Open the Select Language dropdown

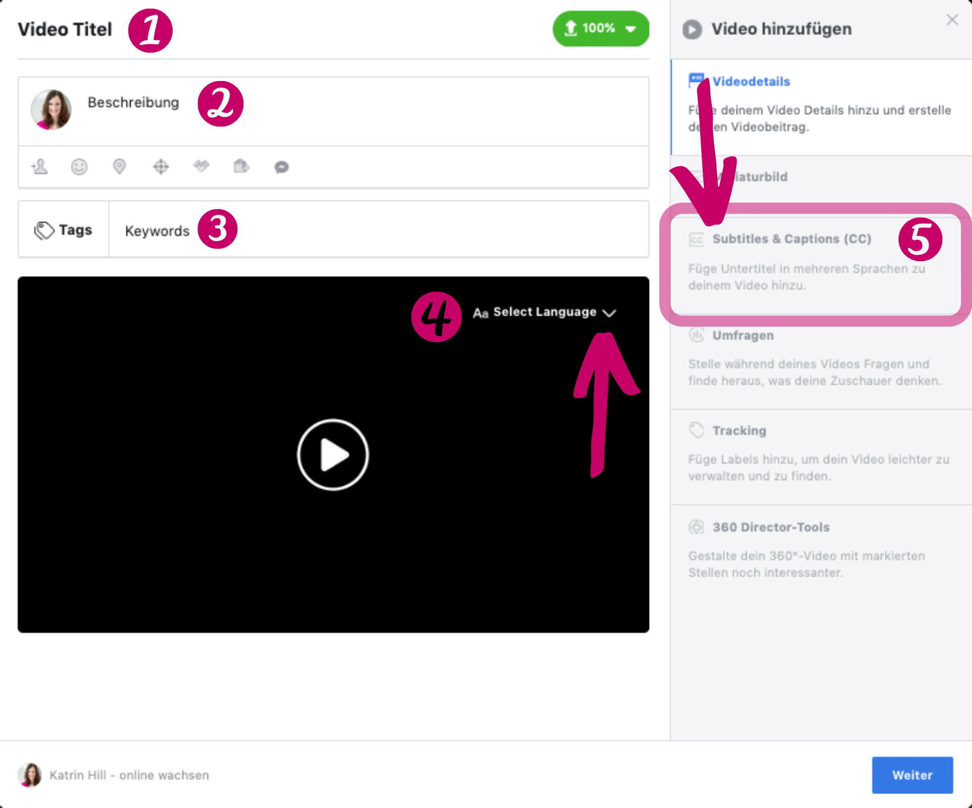[545, 312]
